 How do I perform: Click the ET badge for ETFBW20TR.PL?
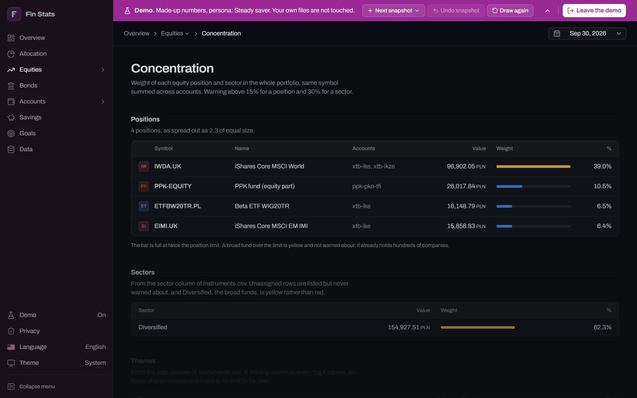pos(144,206)
